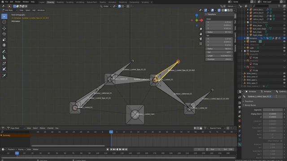Screen dimensions: 287x161
Task: Click the Blender logo icon
Action: click(3, 2)
